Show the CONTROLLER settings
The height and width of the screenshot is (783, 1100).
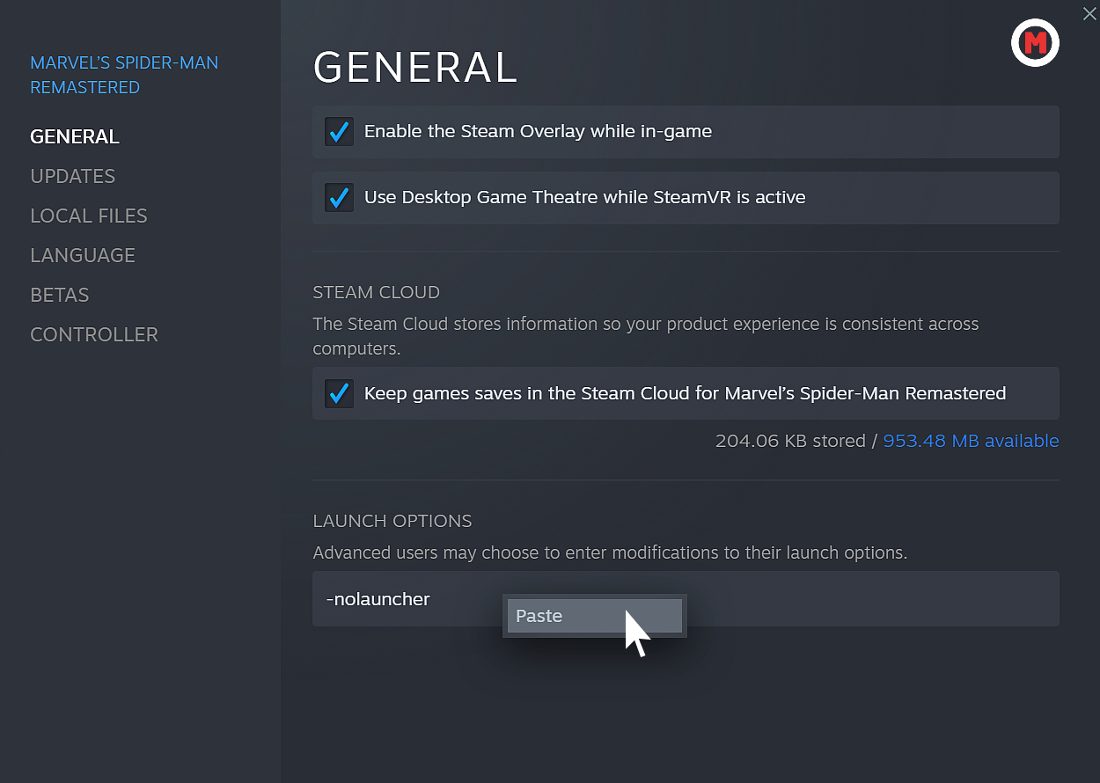pos(94,334)
